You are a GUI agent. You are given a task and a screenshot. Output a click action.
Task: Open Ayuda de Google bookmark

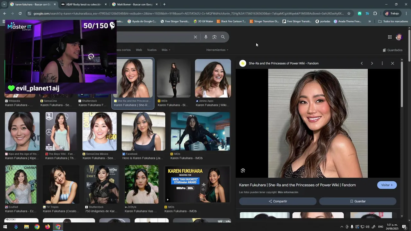(142, 21)
